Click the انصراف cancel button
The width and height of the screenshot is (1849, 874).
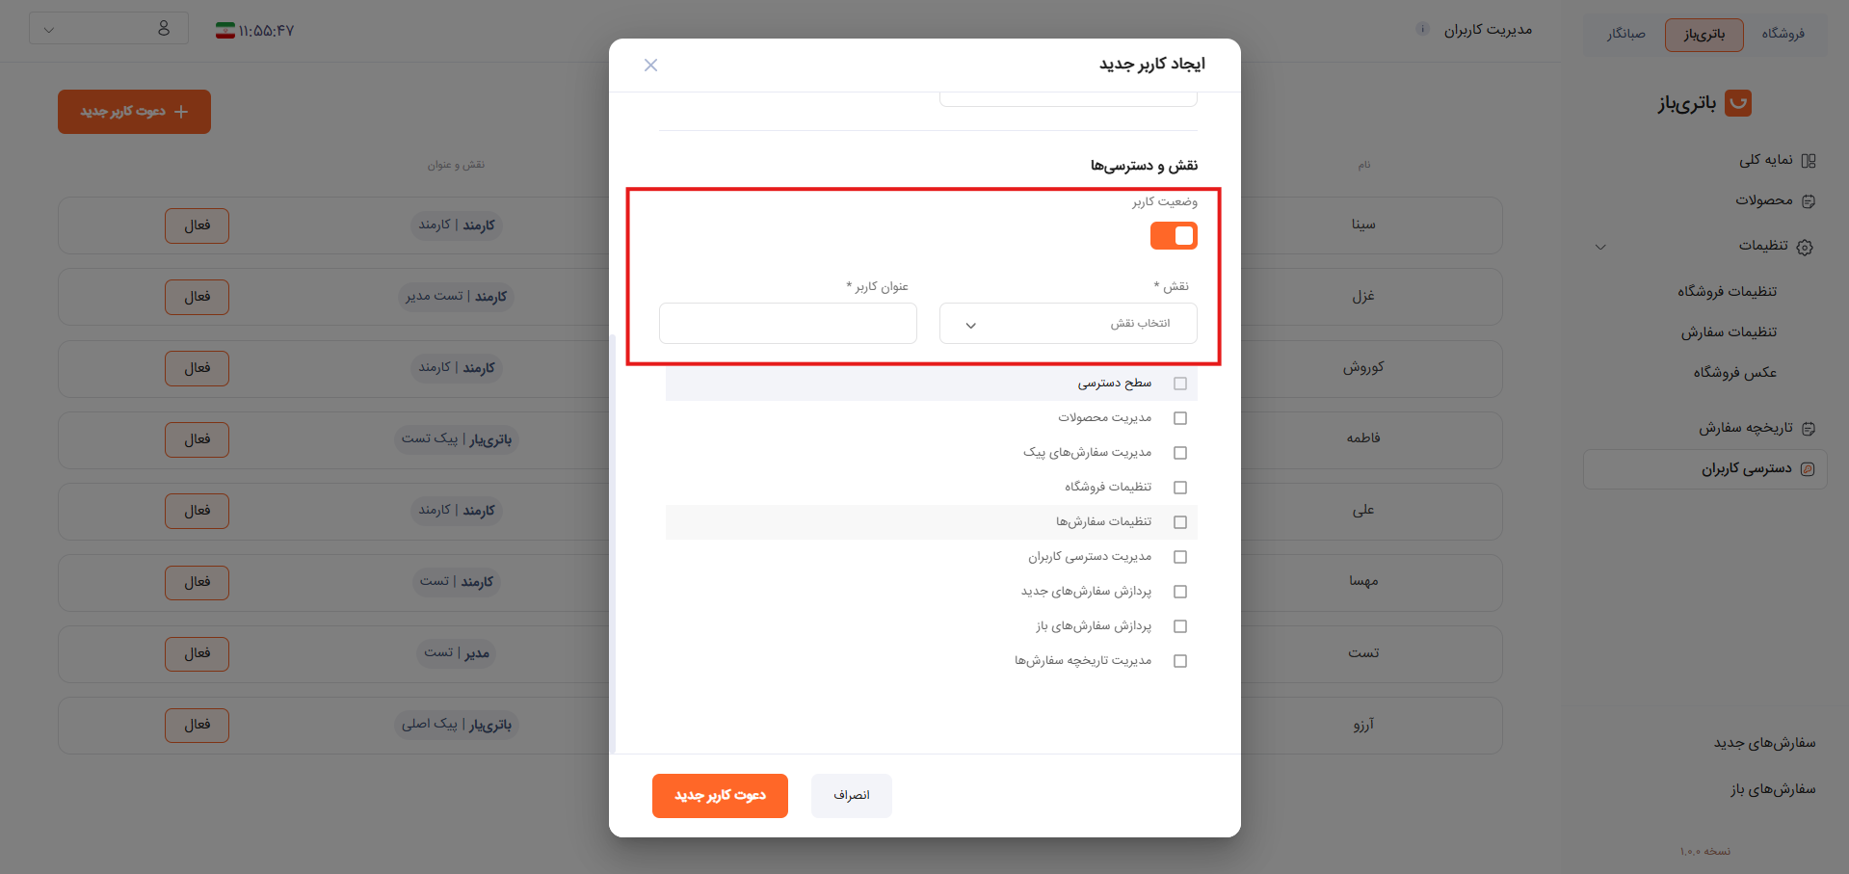(852, 796)
